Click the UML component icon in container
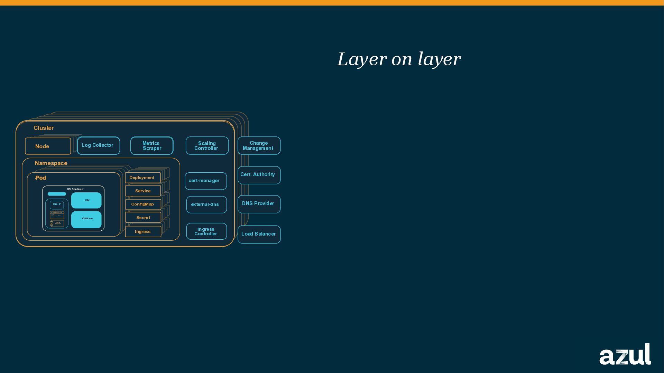Image resolution: width=664 pixels, height=373 pixels. click(57, 223)
